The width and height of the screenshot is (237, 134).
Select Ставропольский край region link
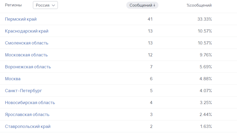(x=28, y=126)
